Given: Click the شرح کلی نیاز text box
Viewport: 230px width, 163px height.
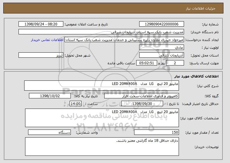Looking at the screenshot, I should pyautogui.click(x=102, y=86).
